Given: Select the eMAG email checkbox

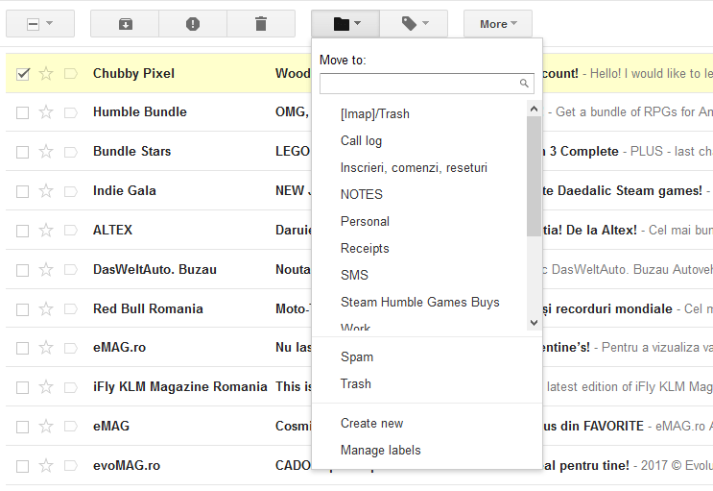Looking at the screenshot, I should point(23,427).
